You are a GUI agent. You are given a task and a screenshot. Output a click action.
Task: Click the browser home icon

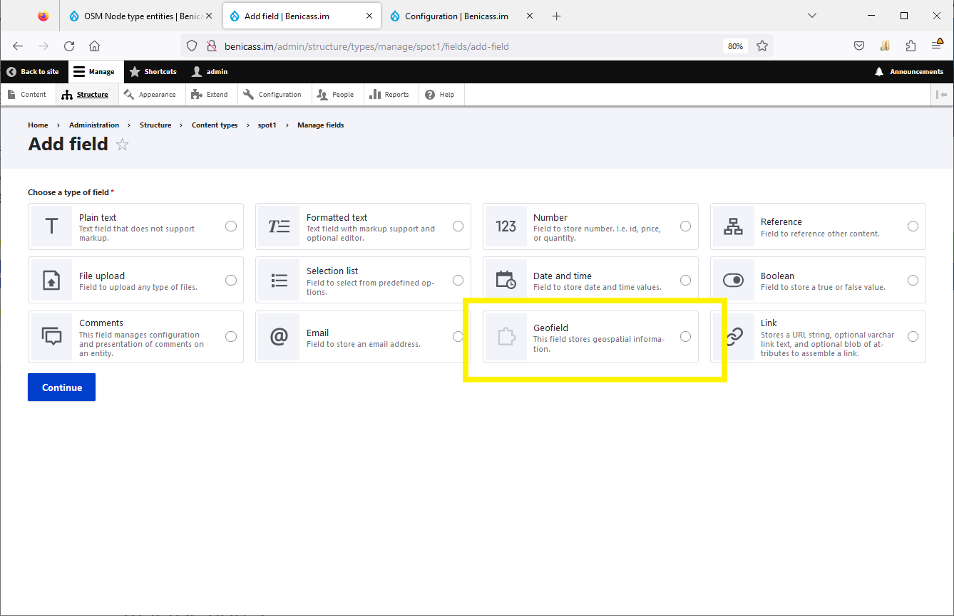[94, 46]
